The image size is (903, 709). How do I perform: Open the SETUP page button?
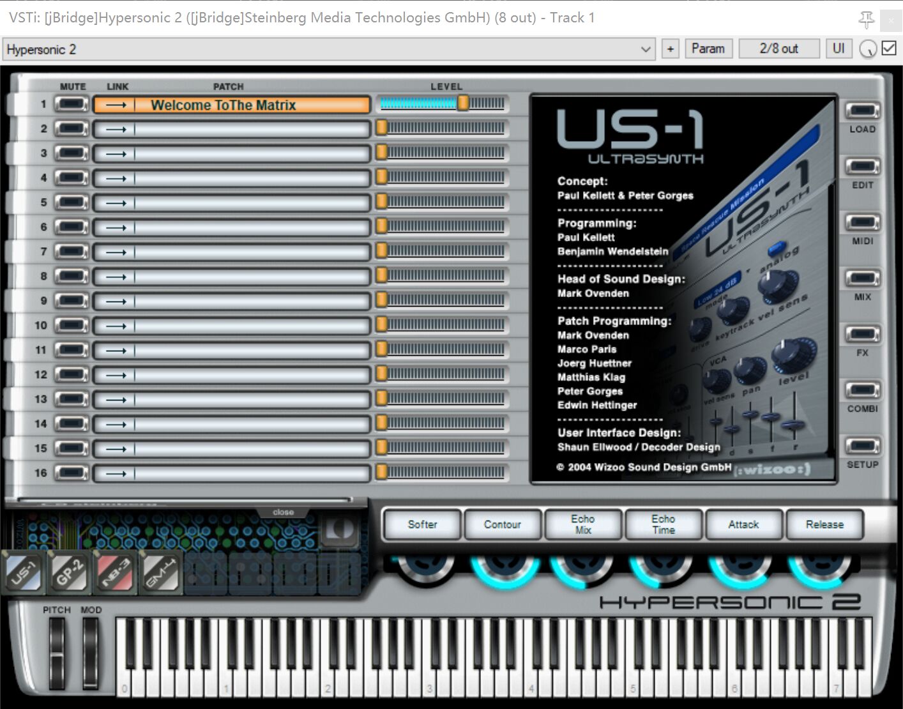[862, 446]
